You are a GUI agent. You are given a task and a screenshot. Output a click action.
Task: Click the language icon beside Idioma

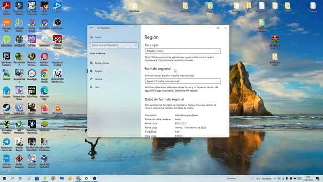pyautogui.click(x=91, y=79)
